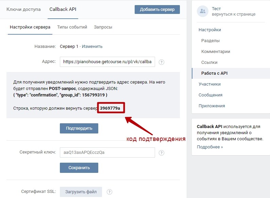Open Настройки in the right sidebar
This screenshot has width=270, height=198.
pos(210,30)
